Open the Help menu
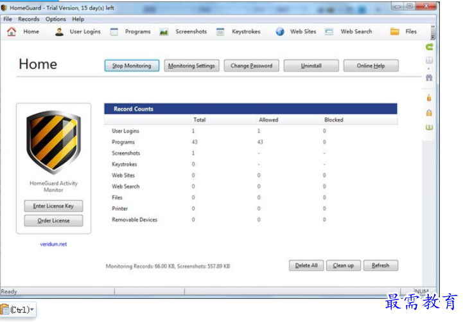This screenshot has width=463, height=322. coord(78,19)
